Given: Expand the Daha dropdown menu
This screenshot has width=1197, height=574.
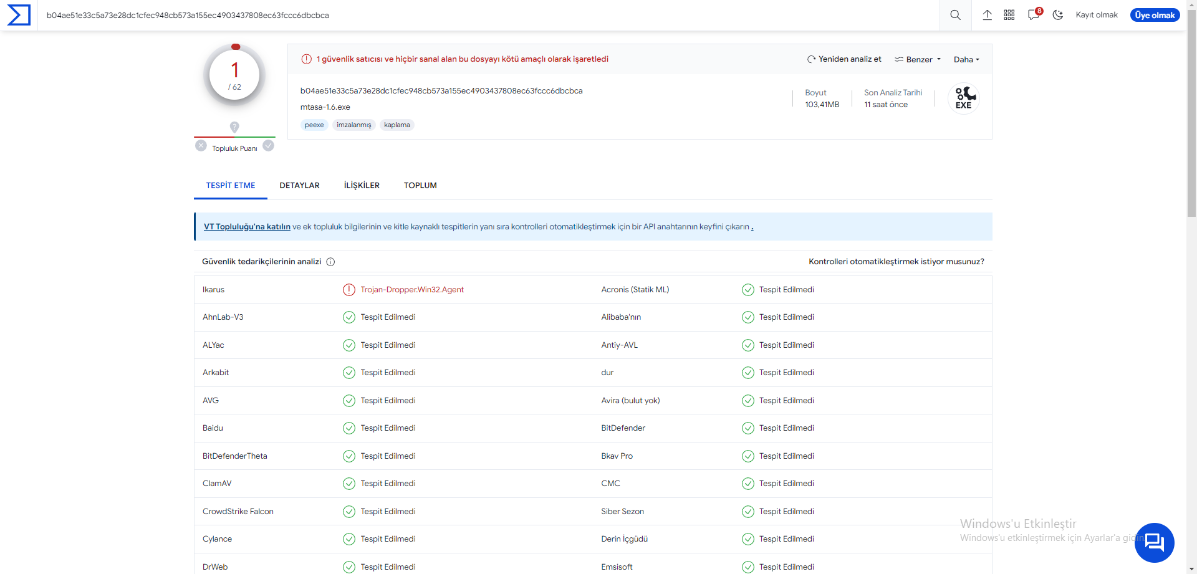Looking at the screenshot, I should [966, 59].
